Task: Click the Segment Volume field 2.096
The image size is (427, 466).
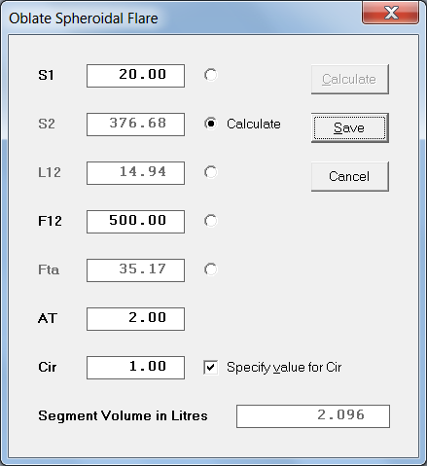Action: pyautogui.click(x=313, y=416)
